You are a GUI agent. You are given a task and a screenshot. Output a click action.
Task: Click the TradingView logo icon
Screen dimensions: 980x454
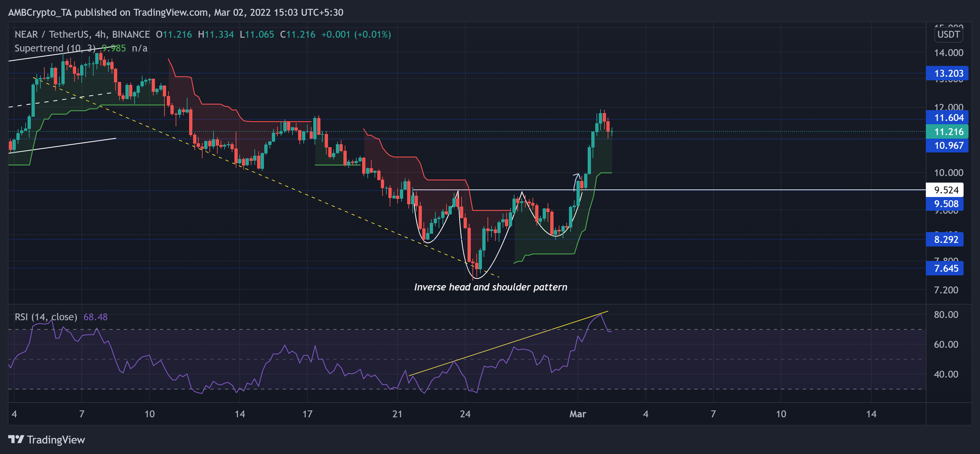click(16, 440)
